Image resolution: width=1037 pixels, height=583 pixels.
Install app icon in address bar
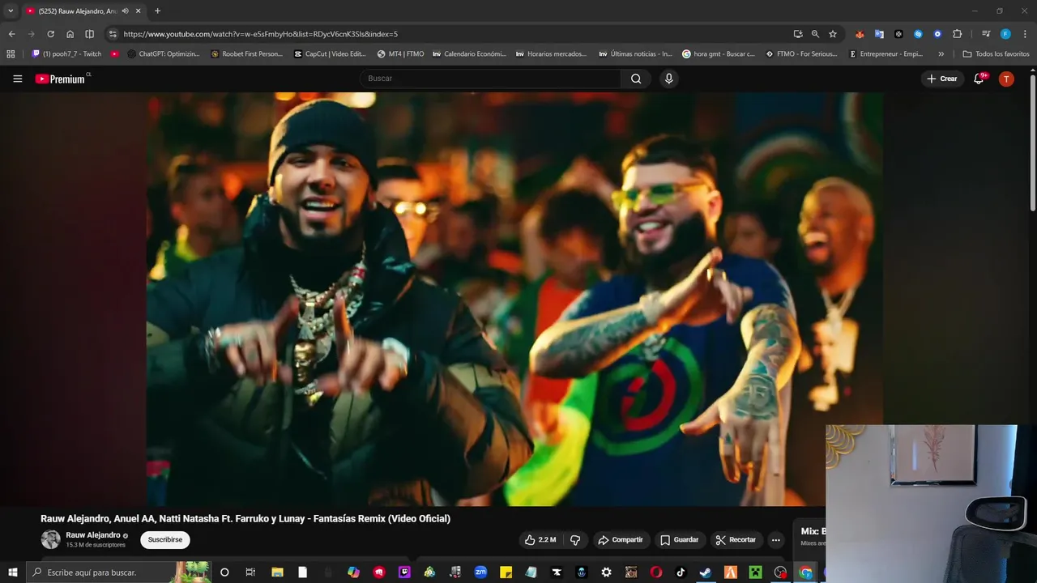(x=798, y=34)
